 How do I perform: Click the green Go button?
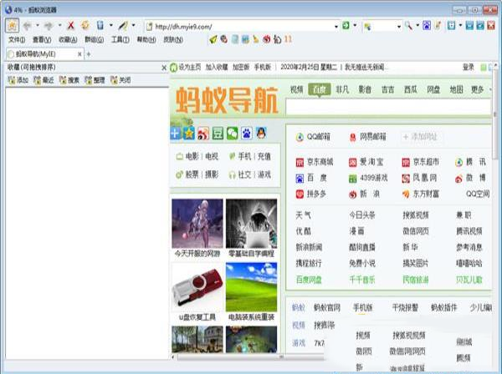(346, 25)
